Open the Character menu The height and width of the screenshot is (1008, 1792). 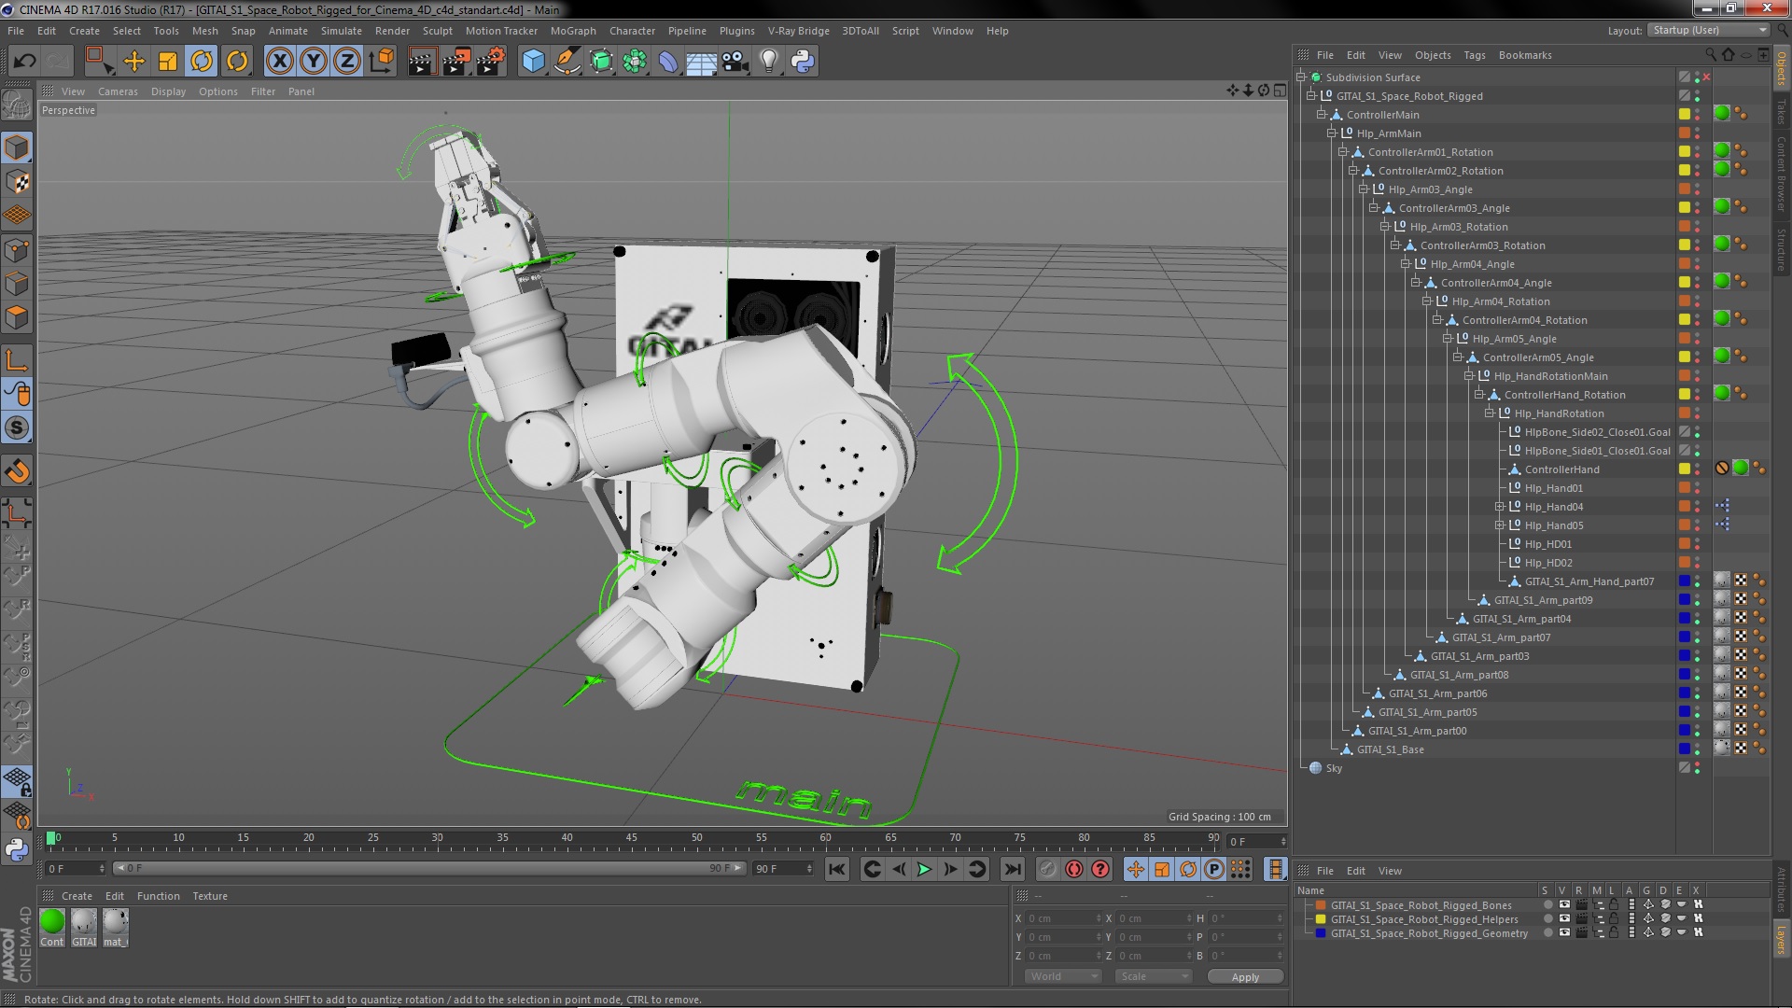tap(632, 31)
